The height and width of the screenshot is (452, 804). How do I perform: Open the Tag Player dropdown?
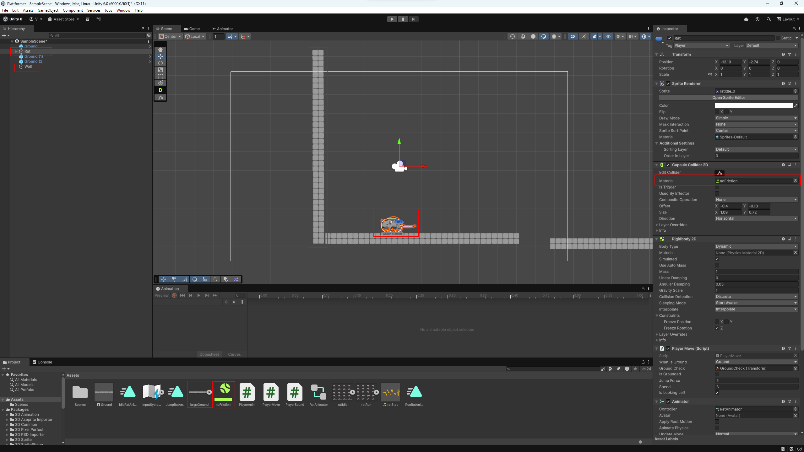pos(701,46)
